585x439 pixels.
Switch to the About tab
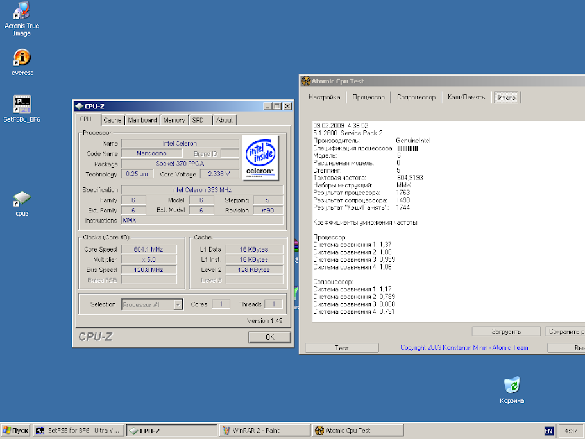(225, 120)
